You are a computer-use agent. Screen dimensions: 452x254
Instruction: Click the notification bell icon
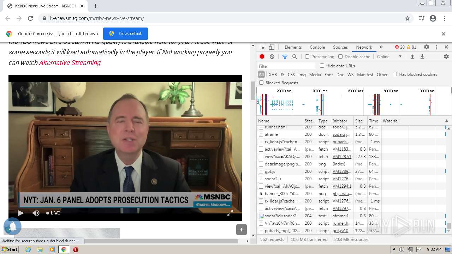coord(12,226)
